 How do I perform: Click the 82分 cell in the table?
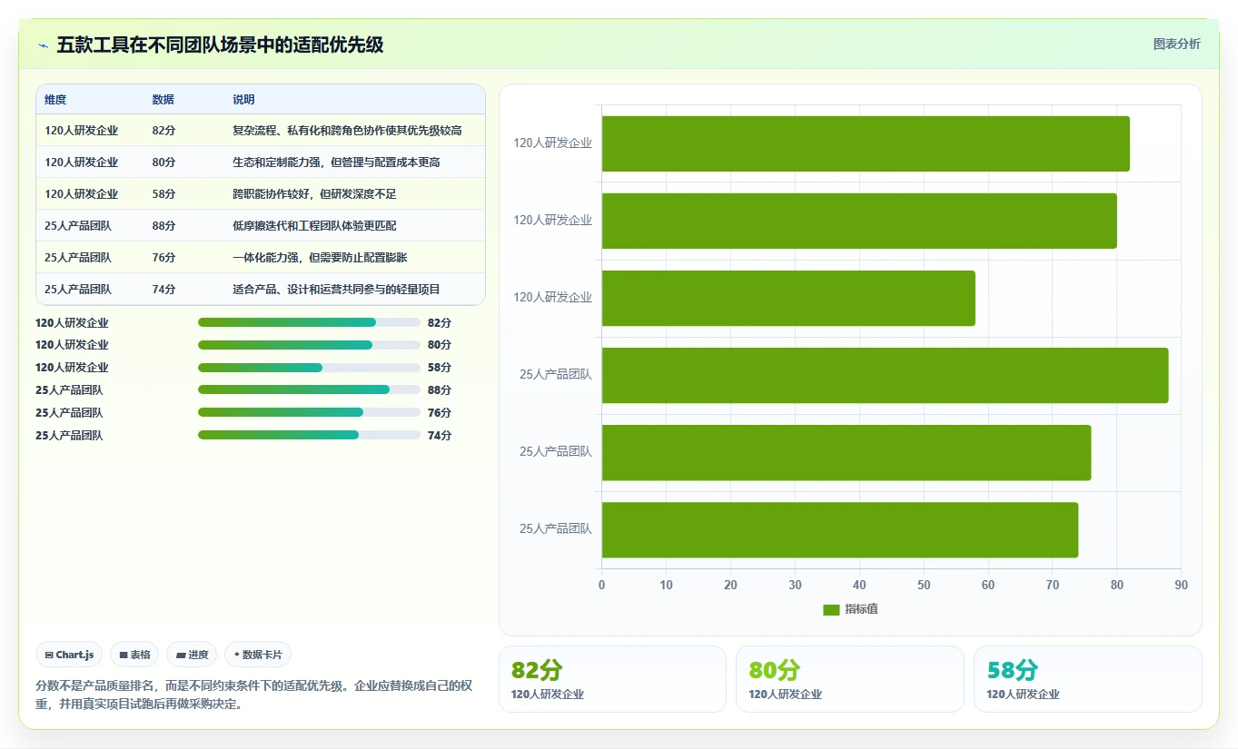click(163, 131)
